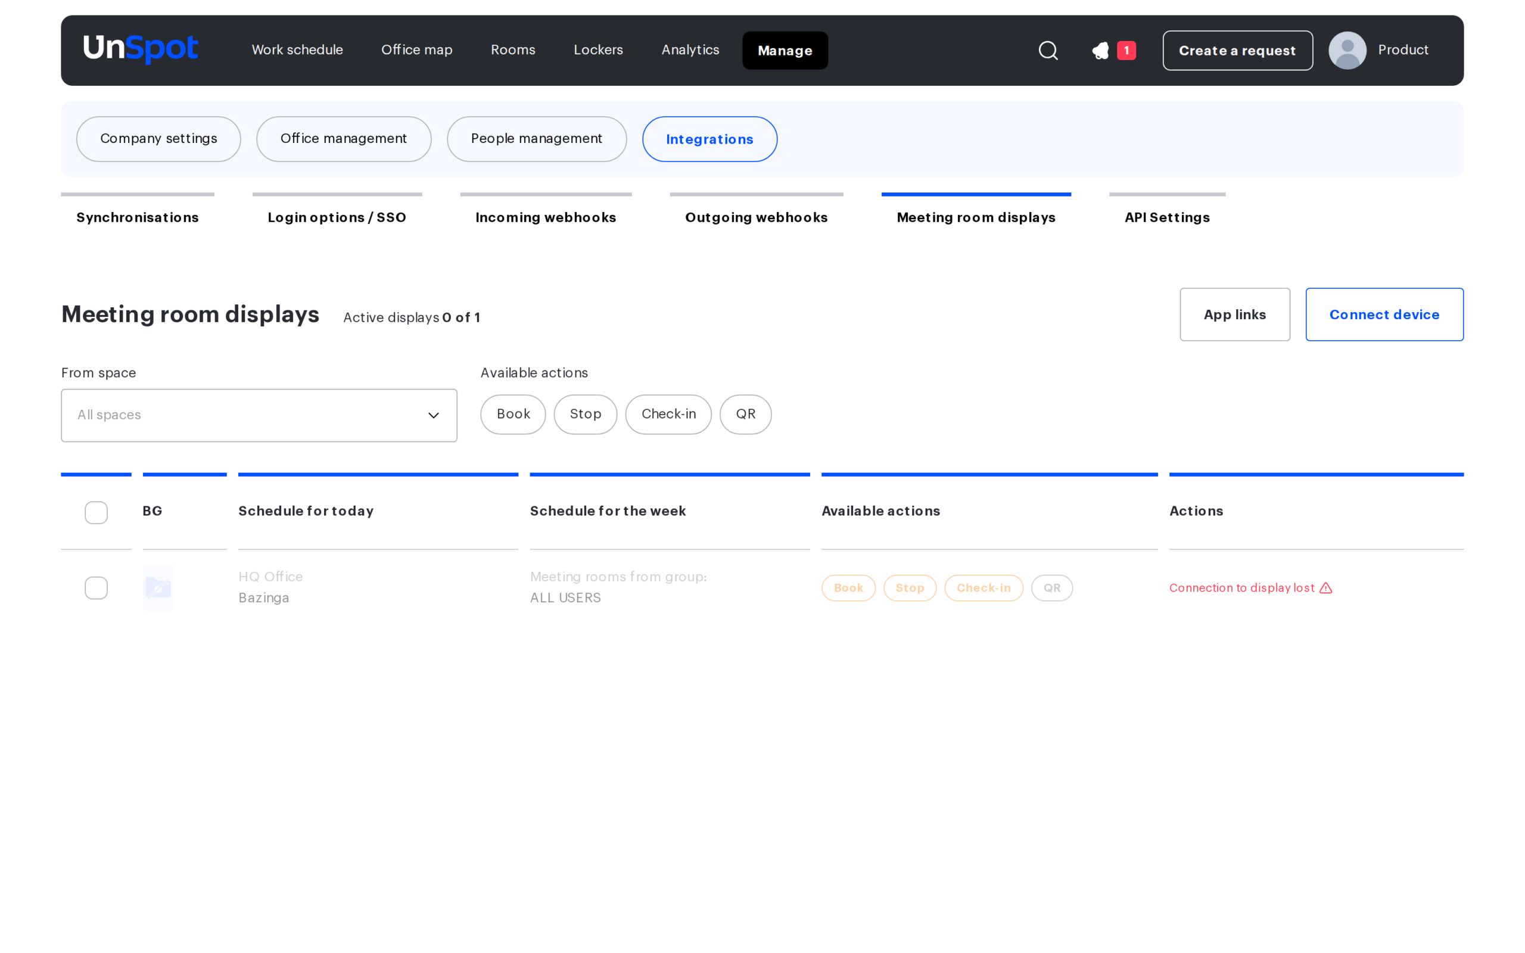Click the Actions column header

coord(1196,511)
